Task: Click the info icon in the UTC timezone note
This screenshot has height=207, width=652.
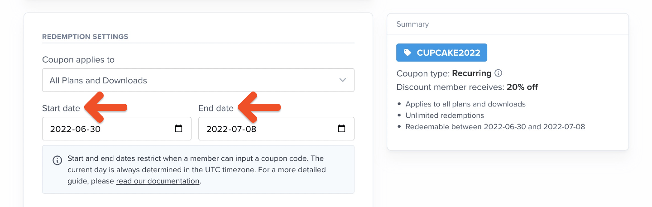Action: coord(57,160)
